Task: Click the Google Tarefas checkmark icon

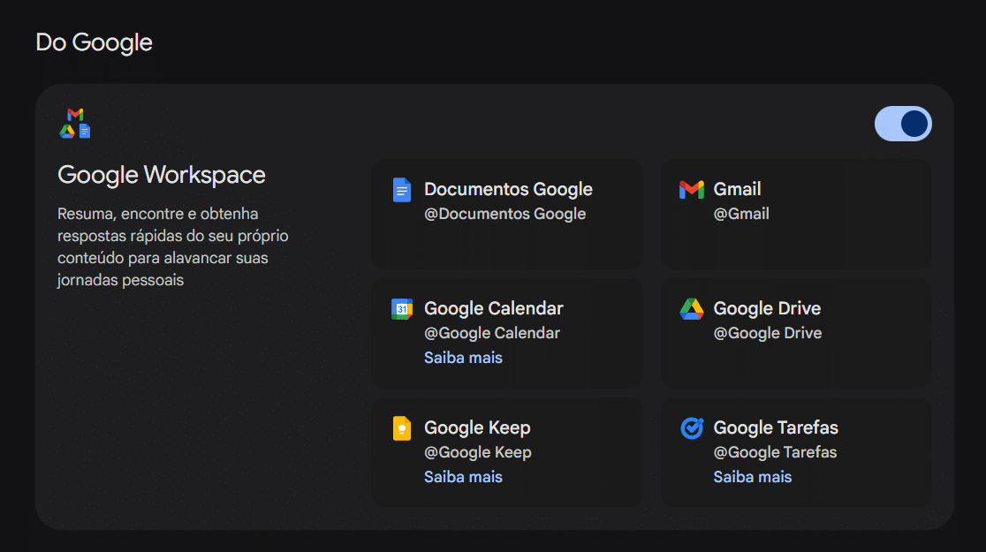Action: 692,428
